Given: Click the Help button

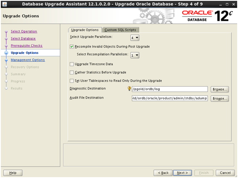Looking at the screenshot, I should (13, 173).
